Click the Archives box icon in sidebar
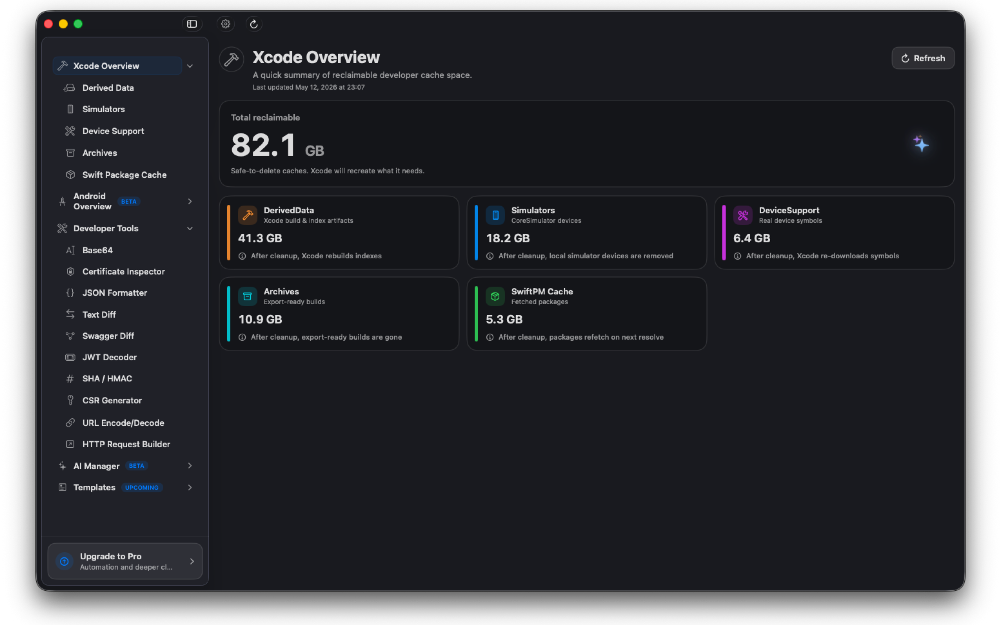The image size is (1001, 625). point(70,153)
